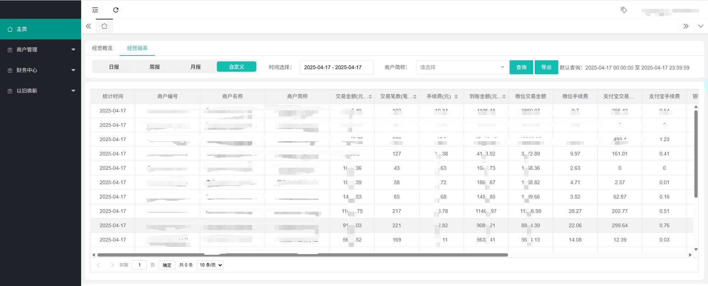
Task: Click the 导出 export button
Action: pyautogui.click(x=546, y=67)
